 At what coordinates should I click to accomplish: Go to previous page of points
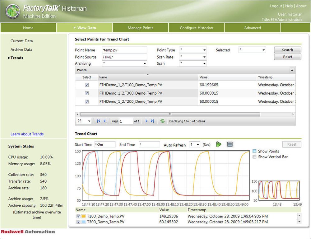click(104, 121)
